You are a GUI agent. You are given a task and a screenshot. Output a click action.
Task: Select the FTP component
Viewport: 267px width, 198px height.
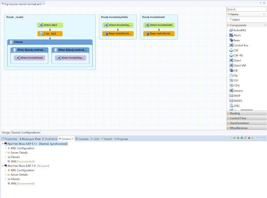click(234, 81)
